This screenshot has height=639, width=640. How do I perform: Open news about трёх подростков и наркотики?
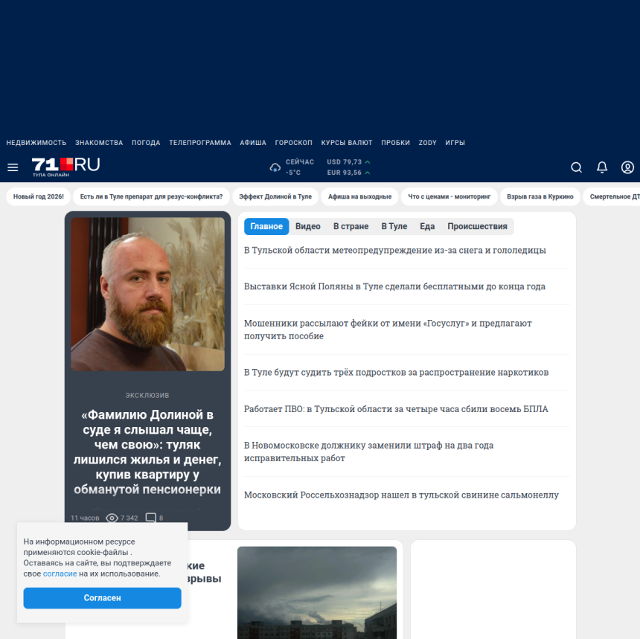pos(397,372)
